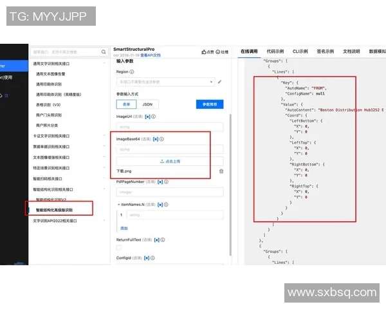Click the pencil edit icon beside Region
Image resolution: width=386 pixels, height=309 pixels.
coord(220,82)
